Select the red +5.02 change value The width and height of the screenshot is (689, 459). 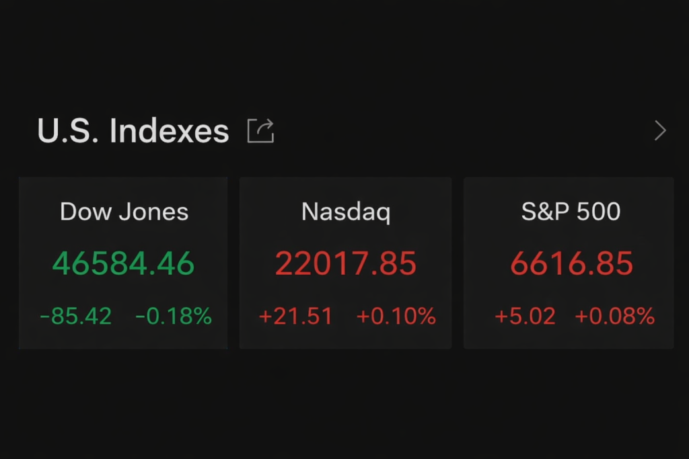click(x=525, y=315)
